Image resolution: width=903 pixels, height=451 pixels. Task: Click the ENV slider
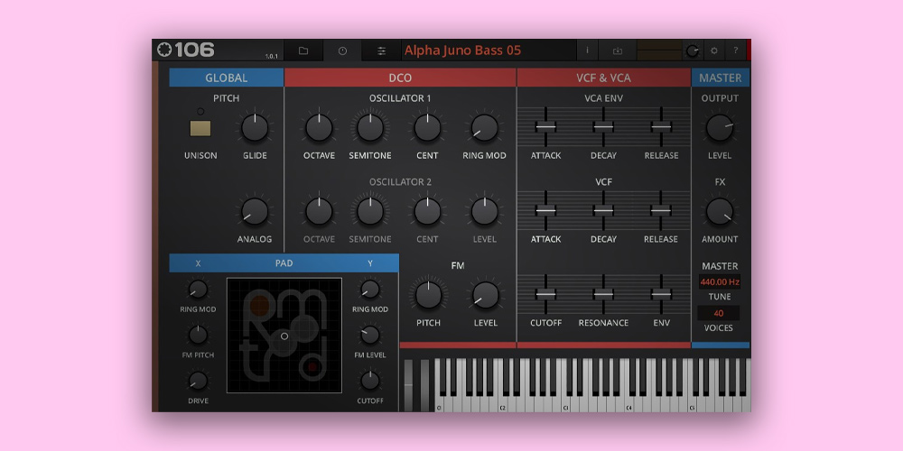tap(661, 294)
